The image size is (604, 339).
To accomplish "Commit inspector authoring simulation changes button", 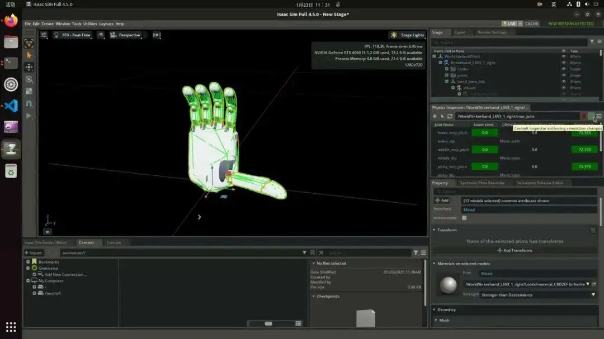I will tap(591, 116).
